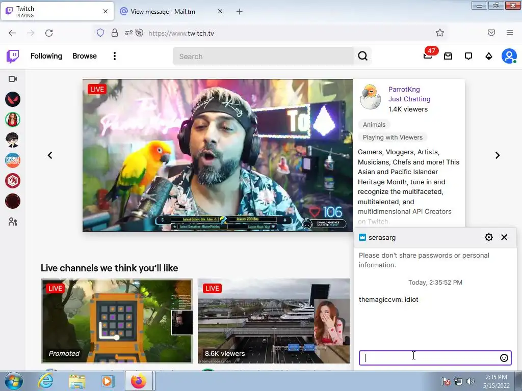Click the taskbar volume speaker icon
This screenshot has width=522, height=391.
pos(471,381)
